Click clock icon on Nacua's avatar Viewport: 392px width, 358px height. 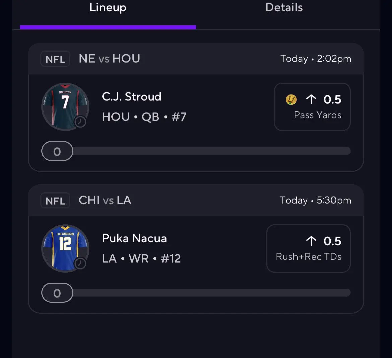[80, 263]
